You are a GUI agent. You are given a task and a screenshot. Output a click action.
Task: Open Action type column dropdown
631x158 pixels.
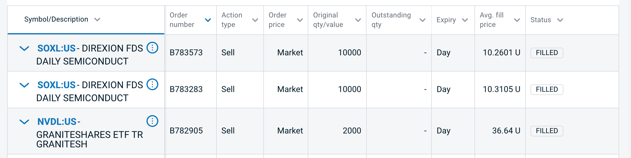[255, 20]
